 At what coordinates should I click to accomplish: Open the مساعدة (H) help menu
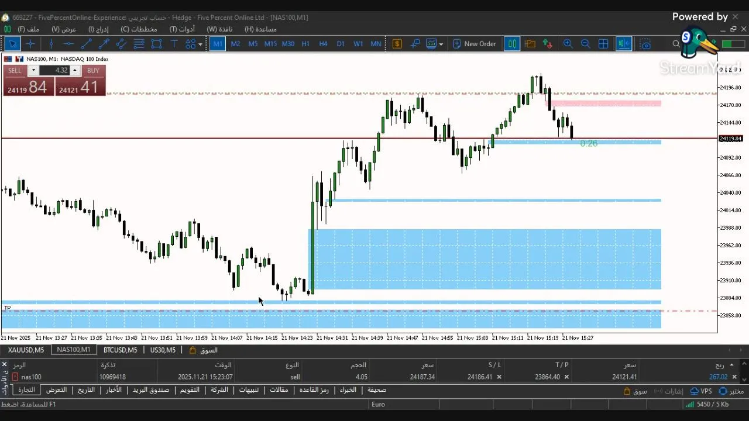pyautogui.click(x=260, y=29)
